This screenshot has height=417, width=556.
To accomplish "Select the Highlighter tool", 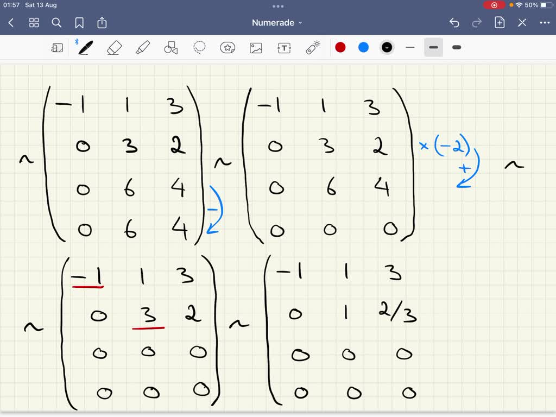I will [x=143, y=48].
